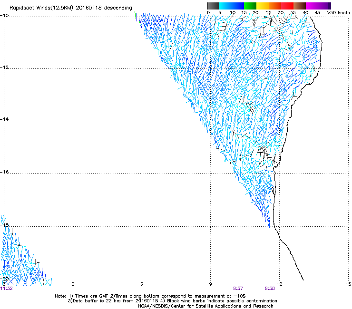Select the cyan-to-blue 5-15 knots color bar segment
This screenshot has width=352, height=309.
click(232, 6)
